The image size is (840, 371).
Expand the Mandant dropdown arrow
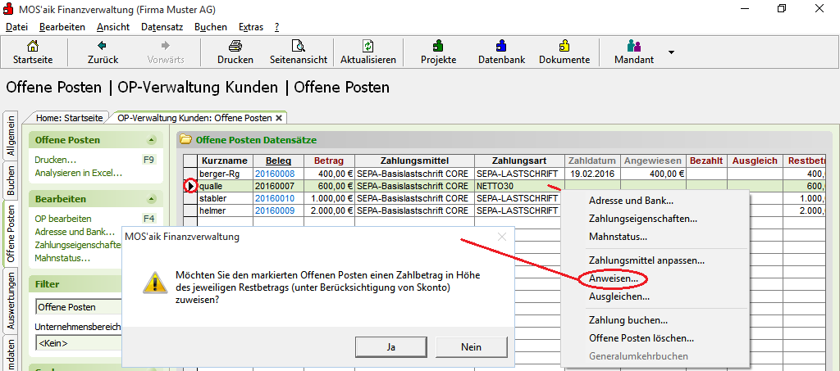[671, 52]
